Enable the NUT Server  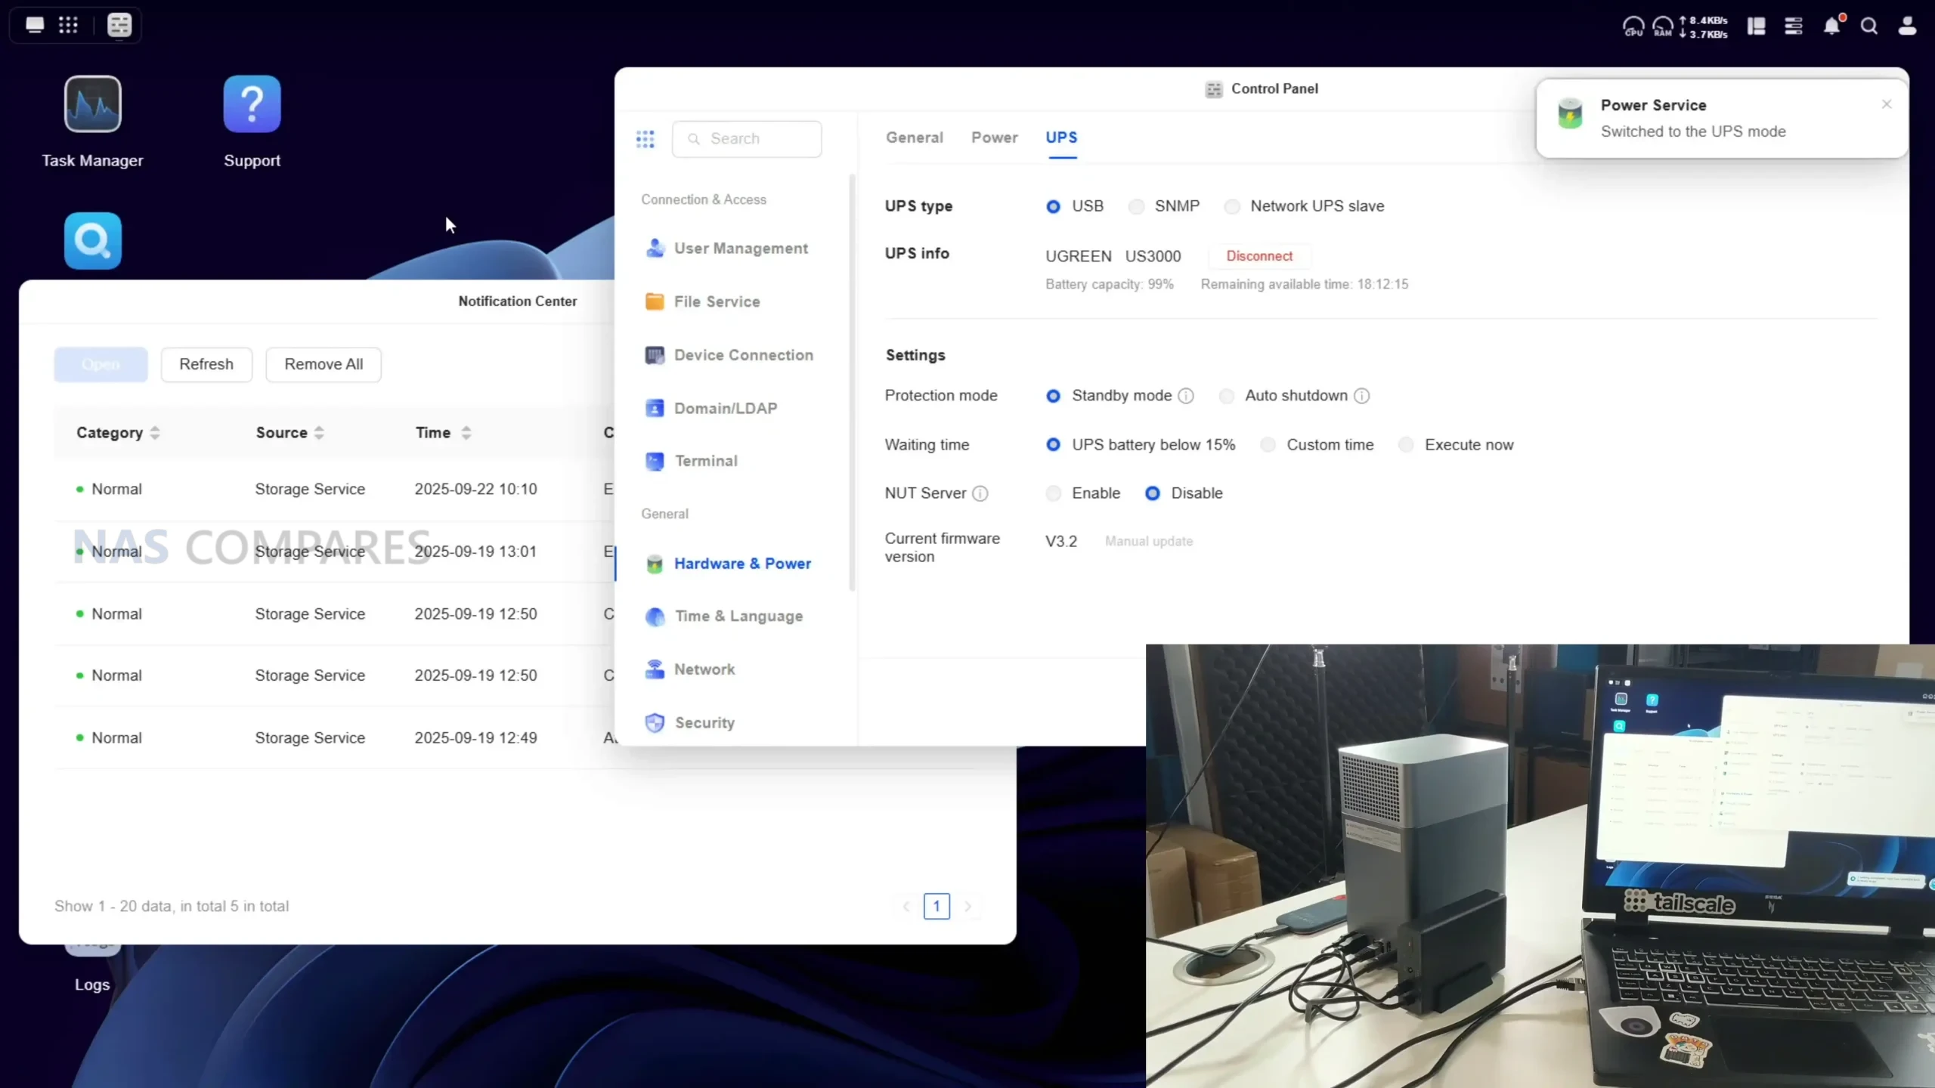(x=1054, y=493)
